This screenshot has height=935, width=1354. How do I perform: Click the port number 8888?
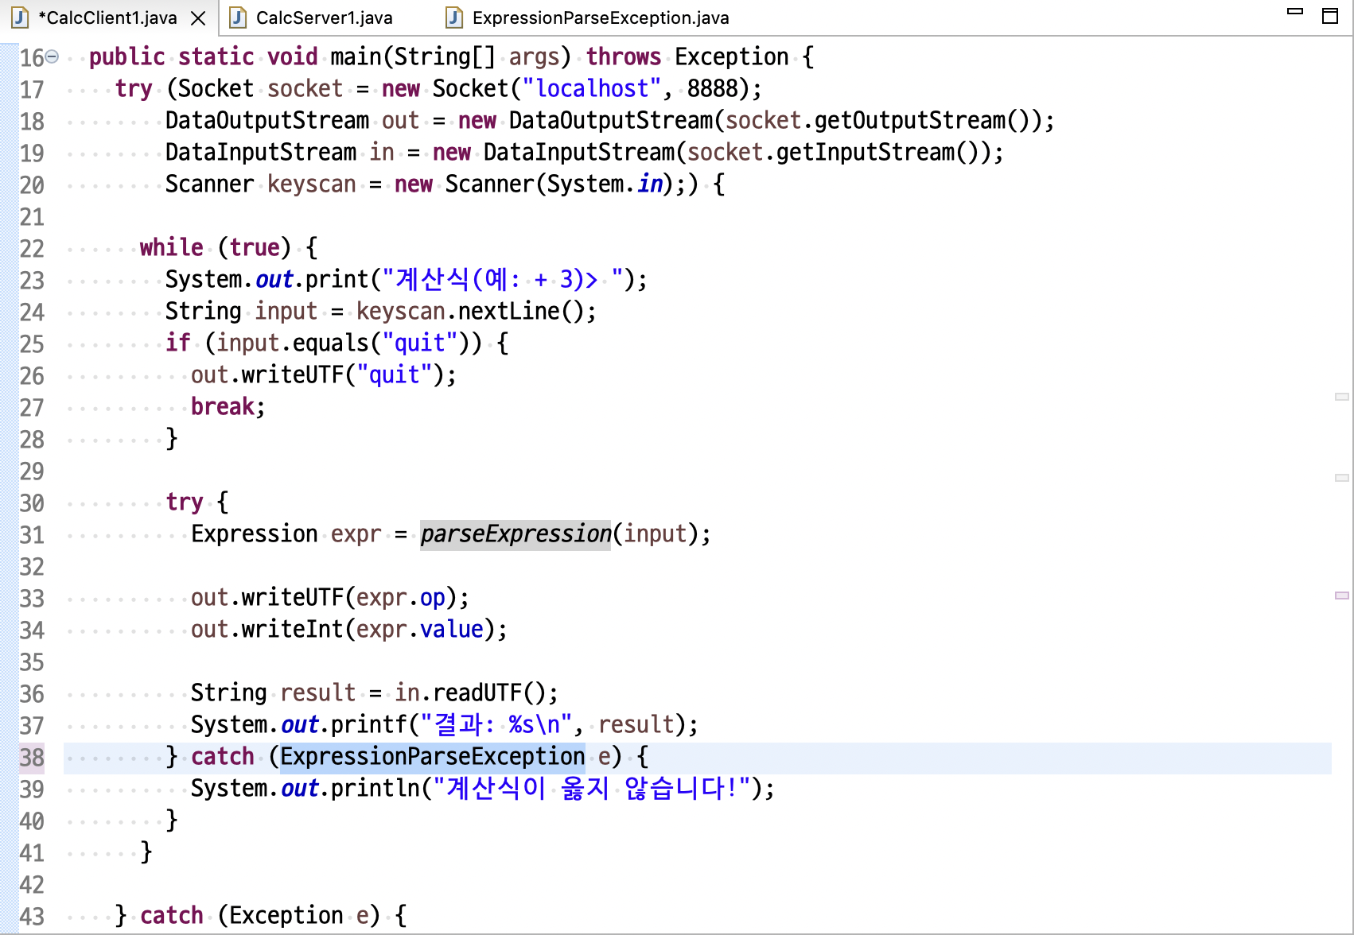pyautogui.click(x=712, y=89)
